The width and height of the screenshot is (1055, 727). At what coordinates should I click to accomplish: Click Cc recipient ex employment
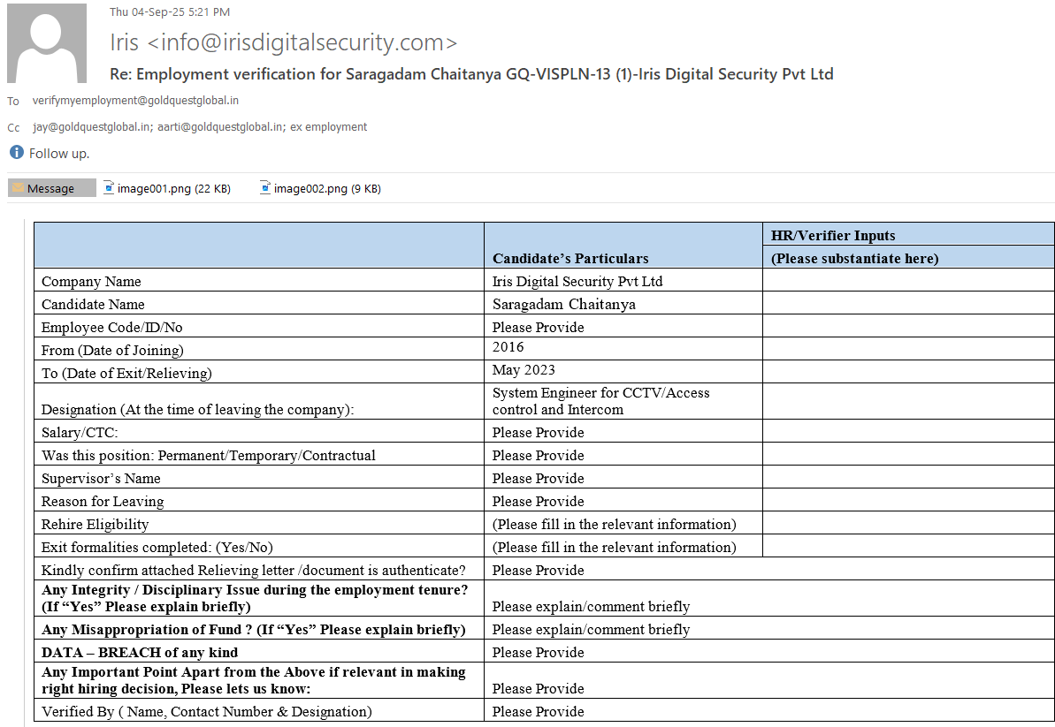pyautogui.click(x=328, y=126)
